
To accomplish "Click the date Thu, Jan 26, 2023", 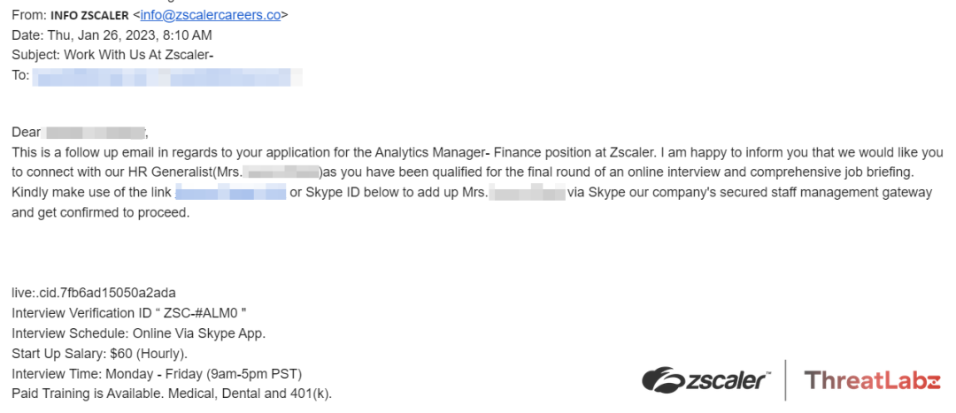I will (x=111, y=35).
